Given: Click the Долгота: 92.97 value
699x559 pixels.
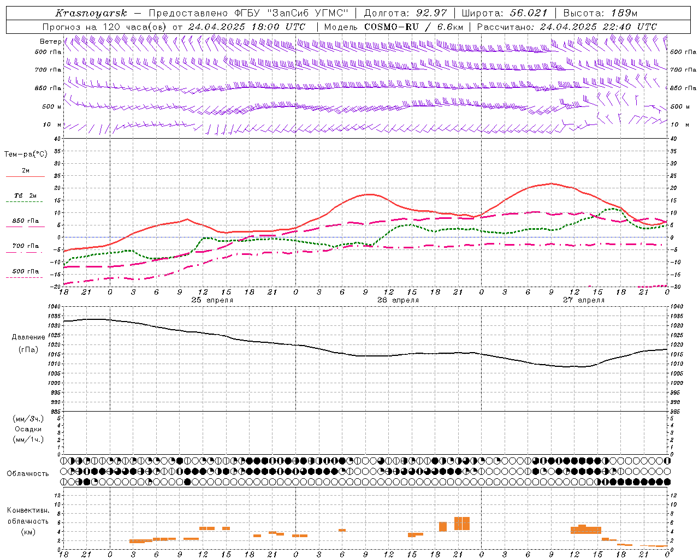Looking at the screenshot, I should click(x=405, y=13).
